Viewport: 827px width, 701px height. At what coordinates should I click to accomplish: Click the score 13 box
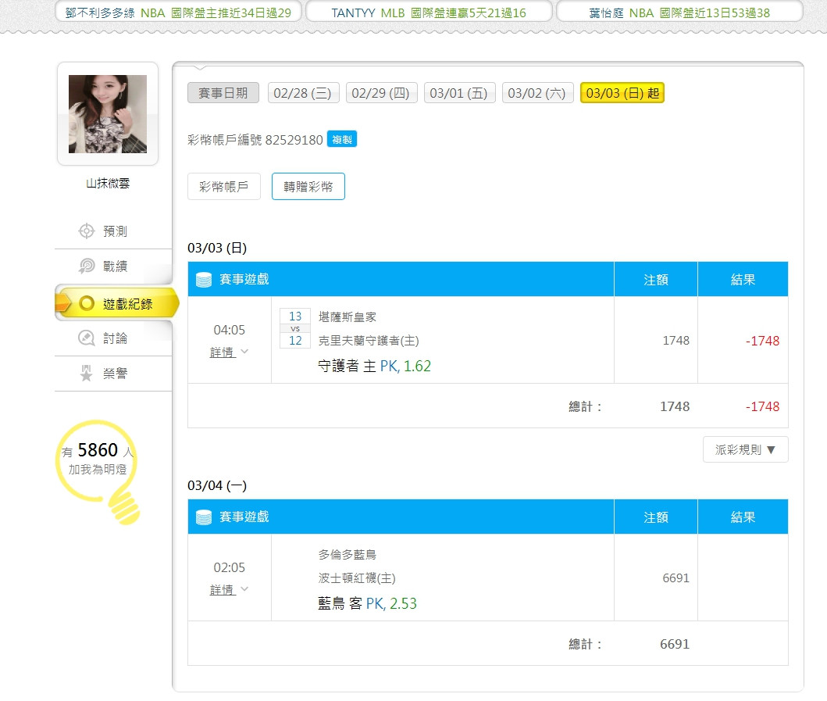click(x=295, y=317)
